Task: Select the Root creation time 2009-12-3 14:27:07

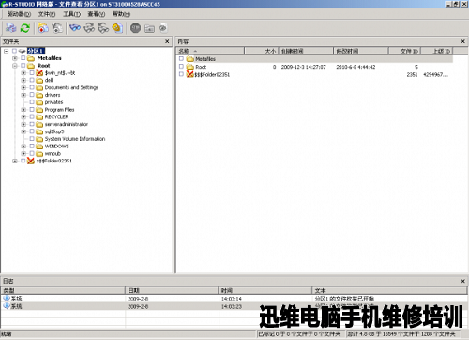Action: (x=303, y=67)
